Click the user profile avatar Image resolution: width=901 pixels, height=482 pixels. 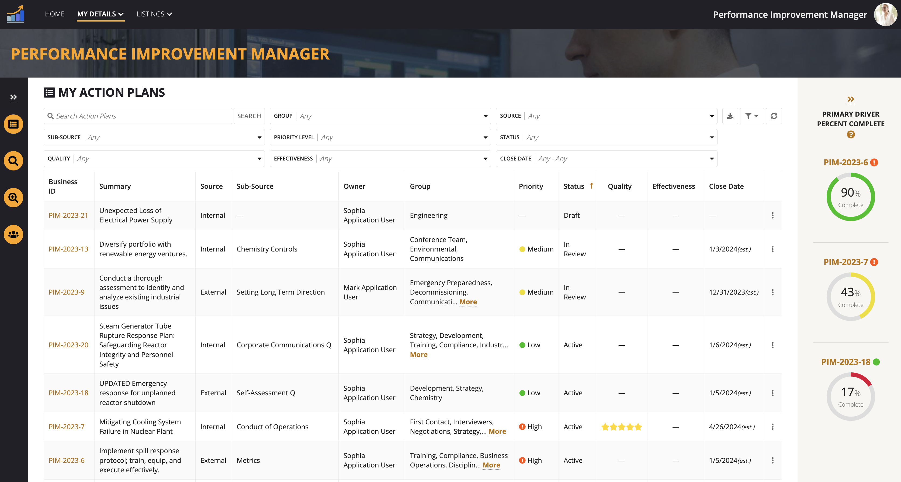pyautogui.click(x=885, y=14)
